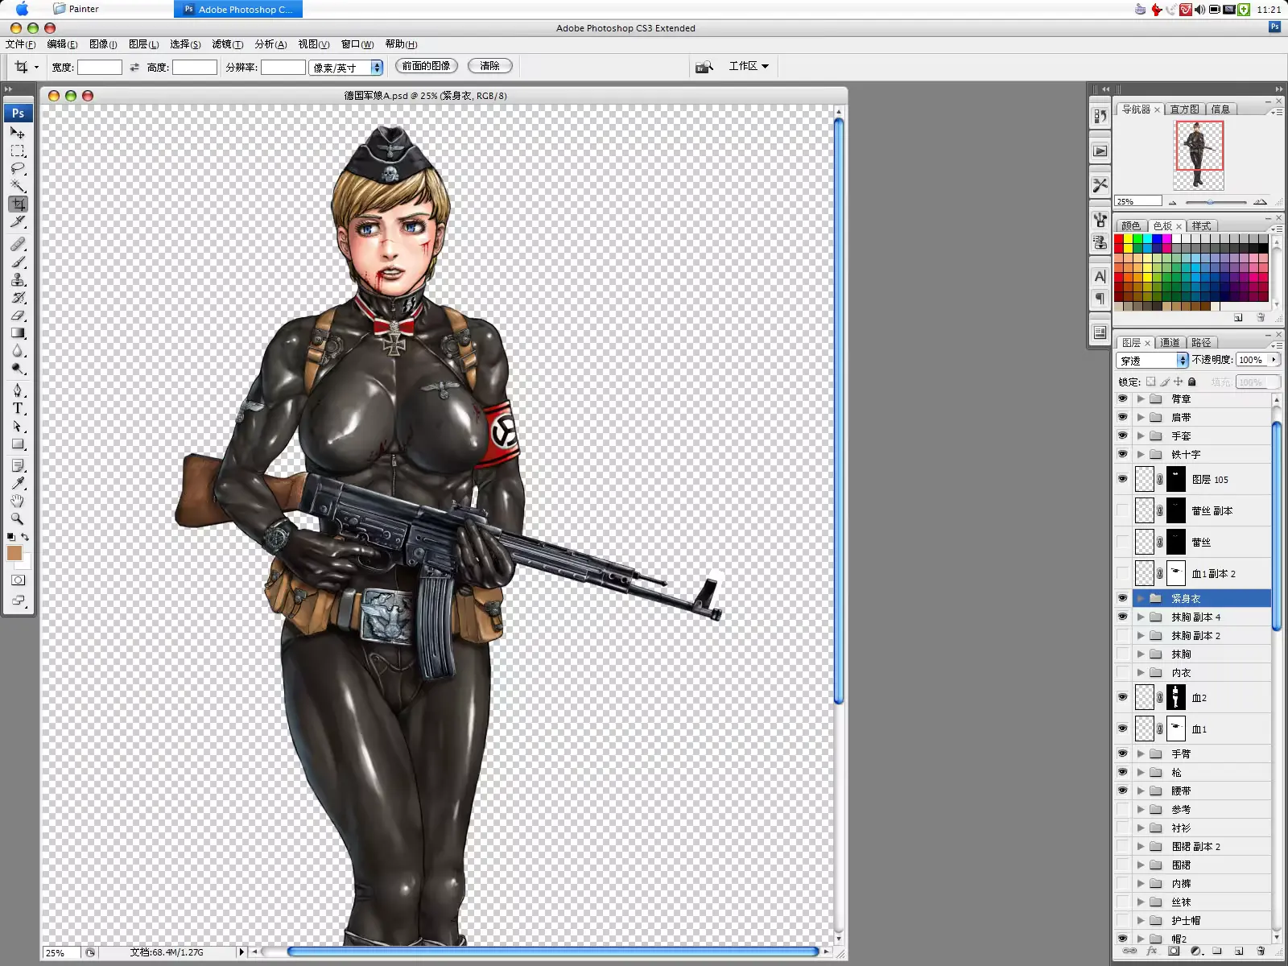The width and height of the screenshot is (1288, 966).
Task: Swap foreground and background colors
Action: tap(25, 537)
